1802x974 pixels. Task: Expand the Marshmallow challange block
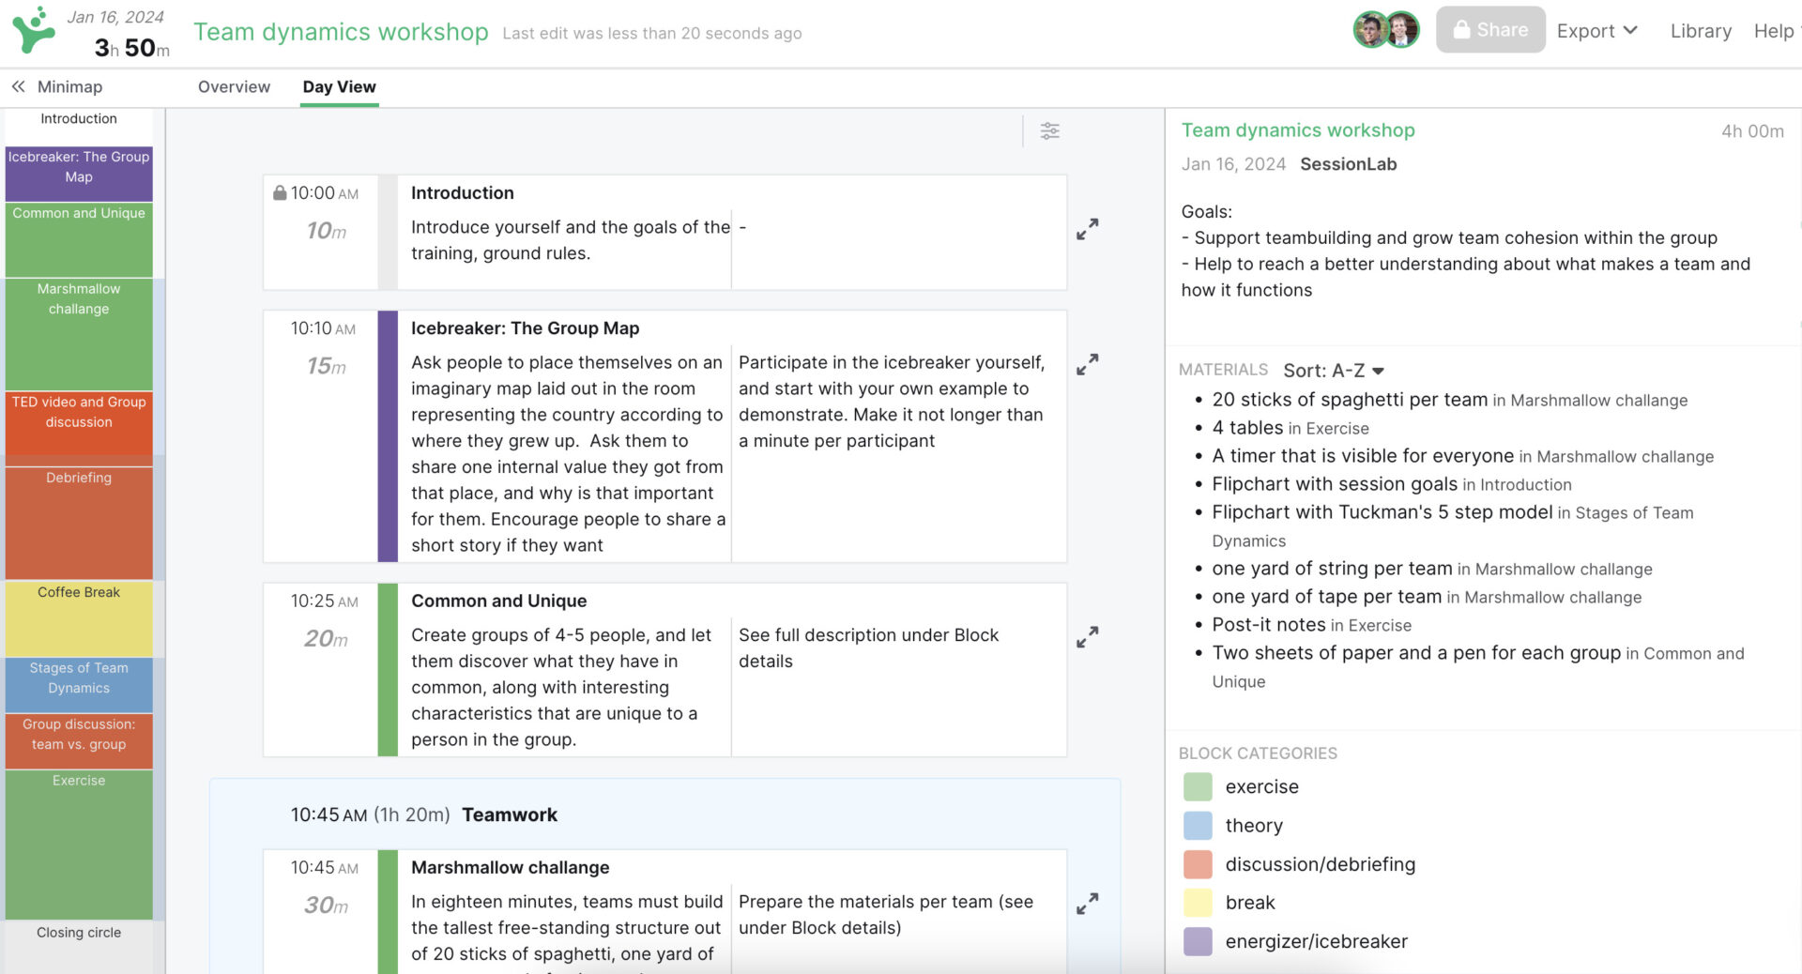point(1087,905)
